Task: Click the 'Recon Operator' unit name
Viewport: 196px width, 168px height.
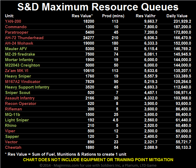Action: (21, 104)
